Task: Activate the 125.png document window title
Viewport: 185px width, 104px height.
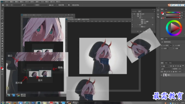Action: click(78, 19)
